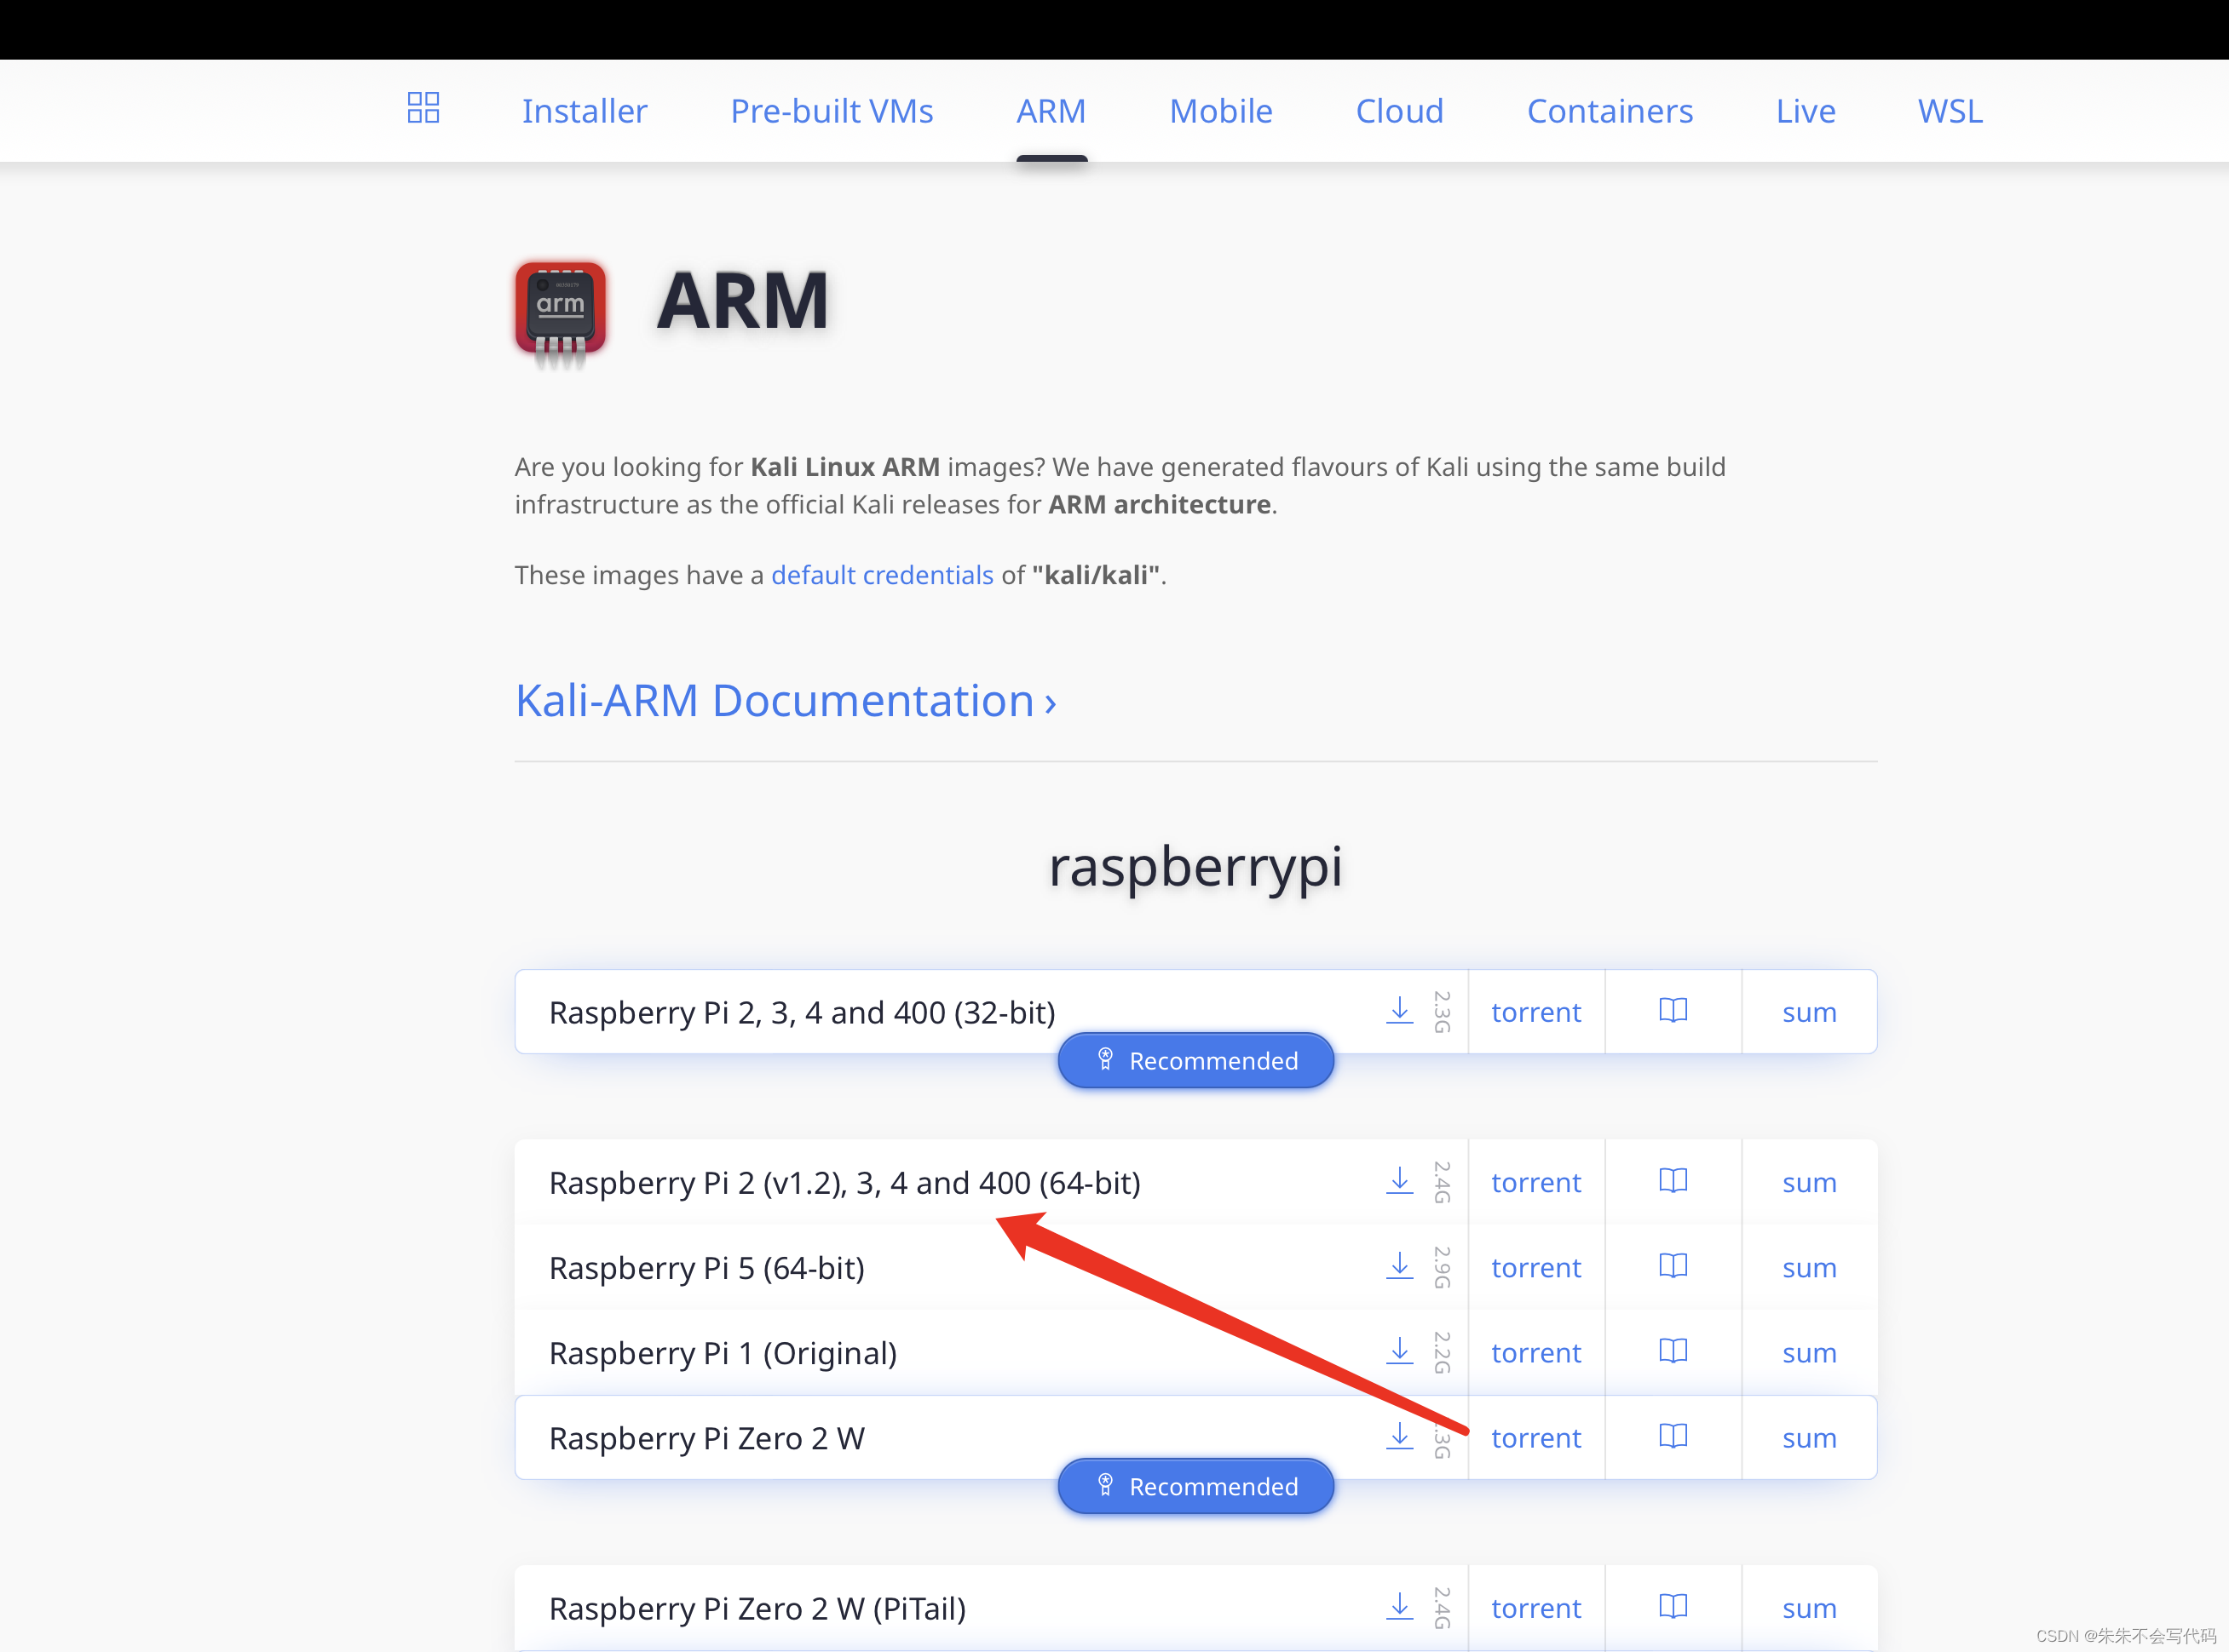This screenshot has height=1652, width=2229.
Task: Click Recommended badge under Zero 2 W row
Action: coord(1195,1486)
